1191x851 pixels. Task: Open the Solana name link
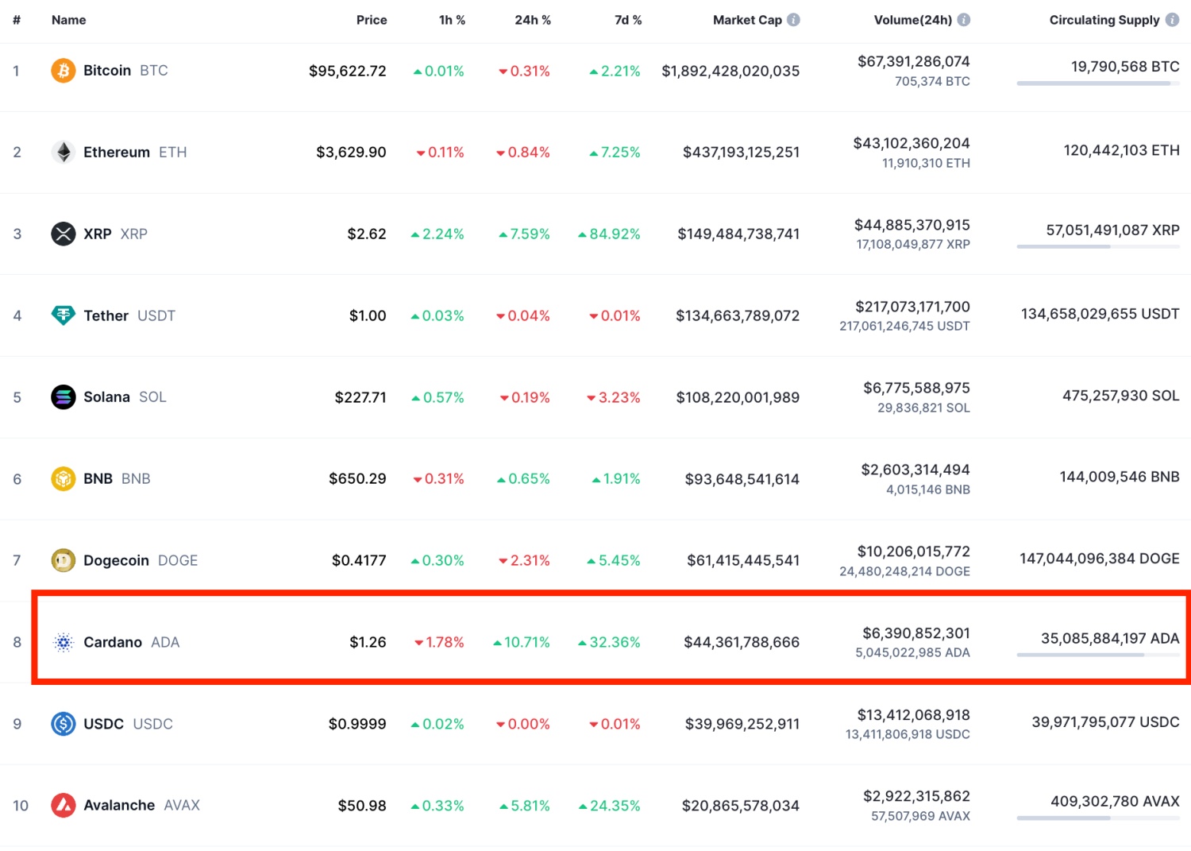[x=106, y=396]
